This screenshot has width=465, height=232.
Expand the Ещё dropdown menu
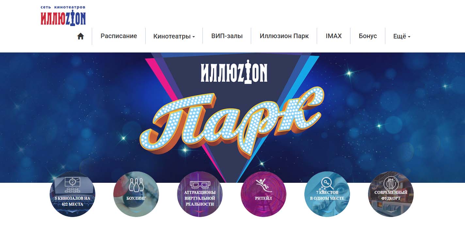click(402, 36)
